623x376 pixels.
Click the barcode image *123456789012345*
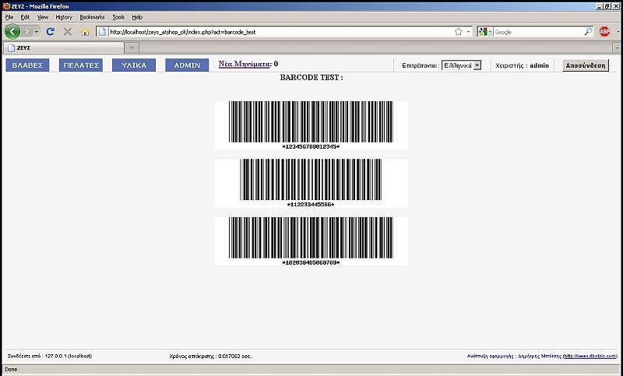click(x=311, y=125)
